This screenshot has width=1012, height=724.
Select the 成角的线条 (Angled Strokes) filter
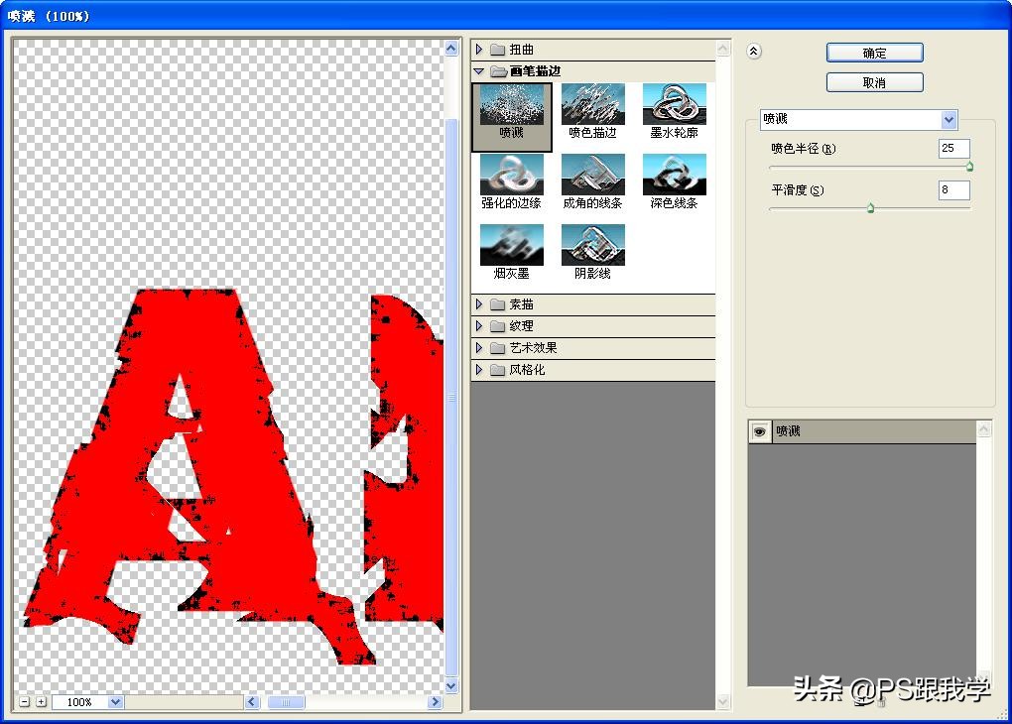(592, 177)
